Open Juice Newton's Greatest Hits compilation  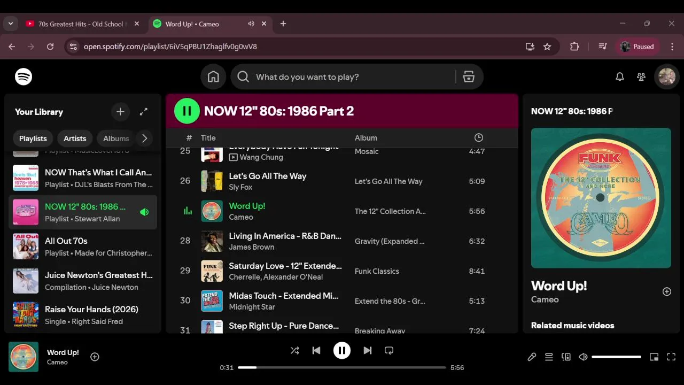point(83,281)
